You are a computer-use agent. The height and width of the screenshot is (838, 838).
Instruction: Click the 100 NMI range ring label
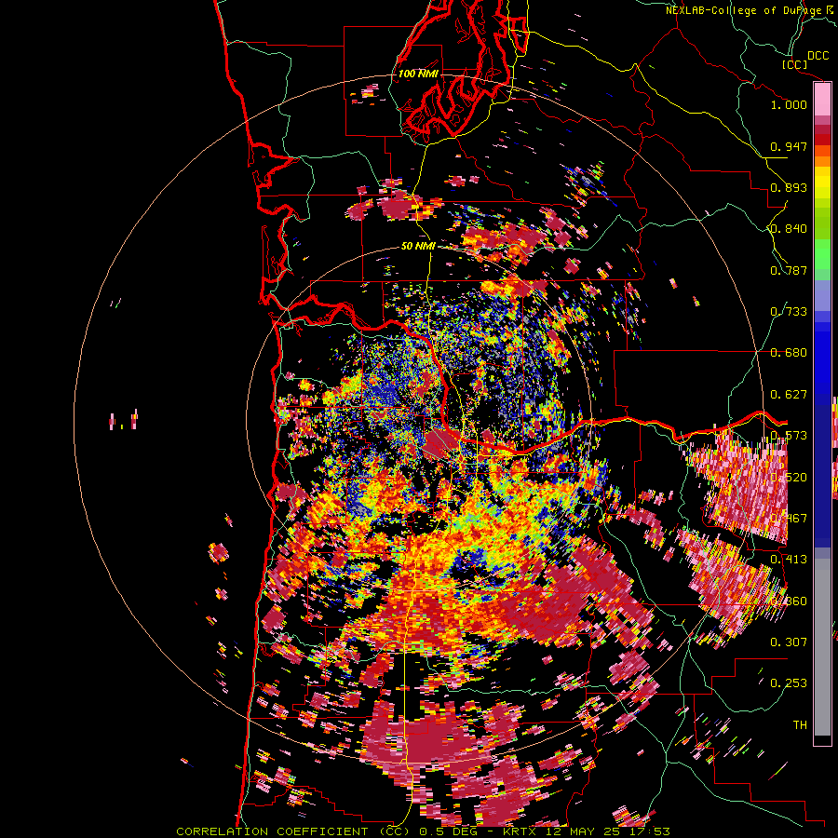418,74
